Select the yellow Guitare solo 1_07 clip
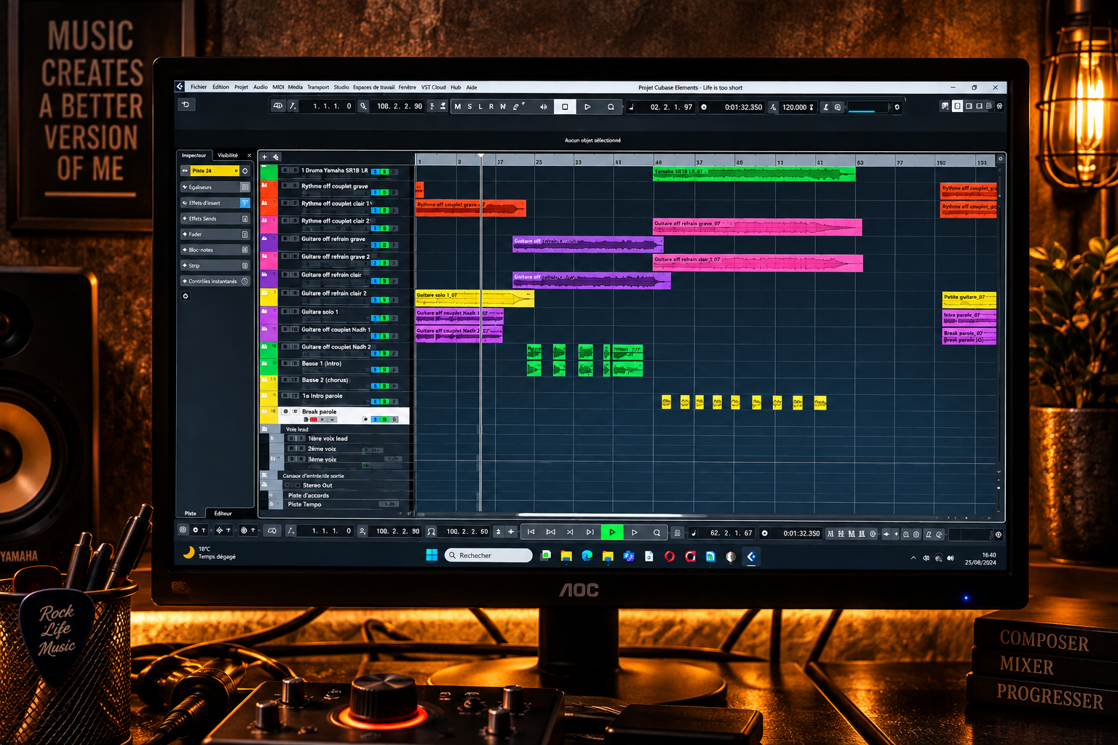The height and width of the screenshot is (745, 1118). (475, 298)
